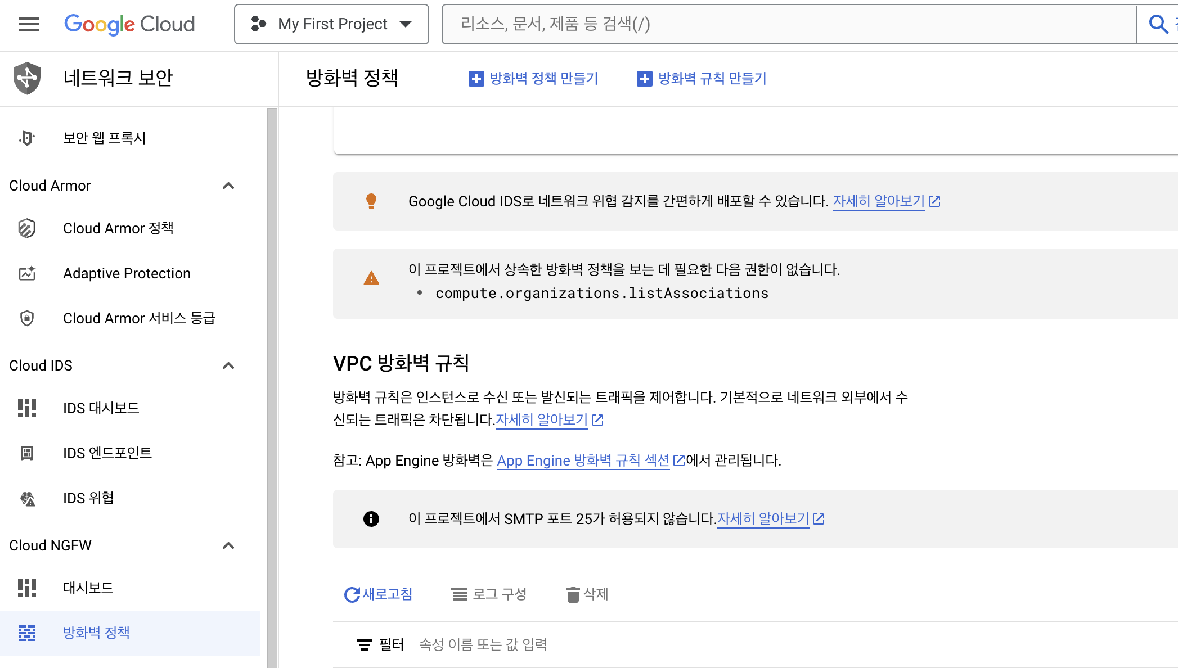
Task: Click the sidebar vertical scrollbar
Action: (272, 388)
